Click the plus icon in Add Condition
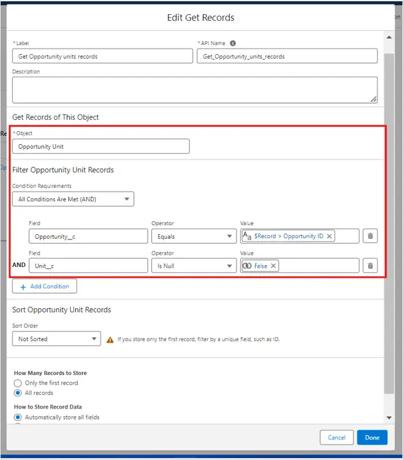 coord(23,286)
